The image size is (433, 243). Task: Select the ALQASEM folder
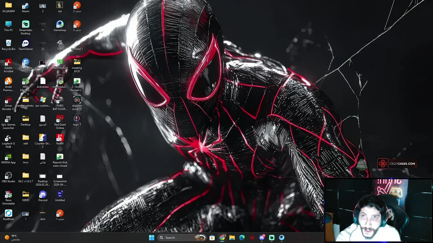tap(8, 7)
